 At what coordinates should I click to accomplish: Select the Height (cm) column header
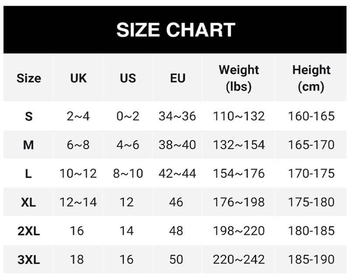(x=311, y=78)
